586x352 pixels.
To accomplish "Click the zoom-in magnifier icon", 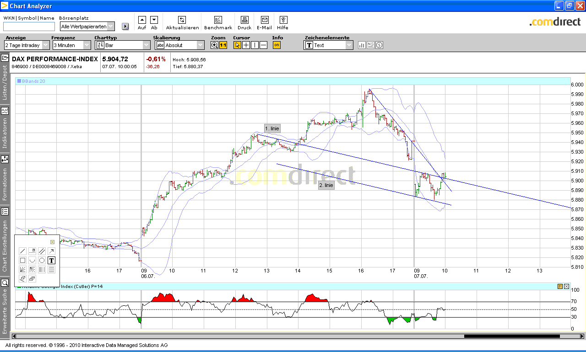I will point(214,45).
